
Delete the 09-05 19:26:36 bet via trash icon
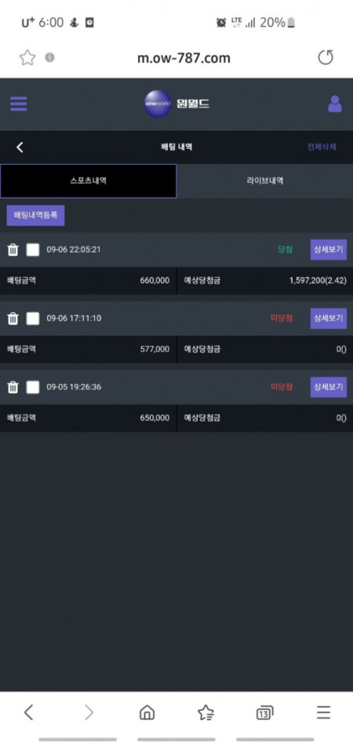[x=13, y=387]
